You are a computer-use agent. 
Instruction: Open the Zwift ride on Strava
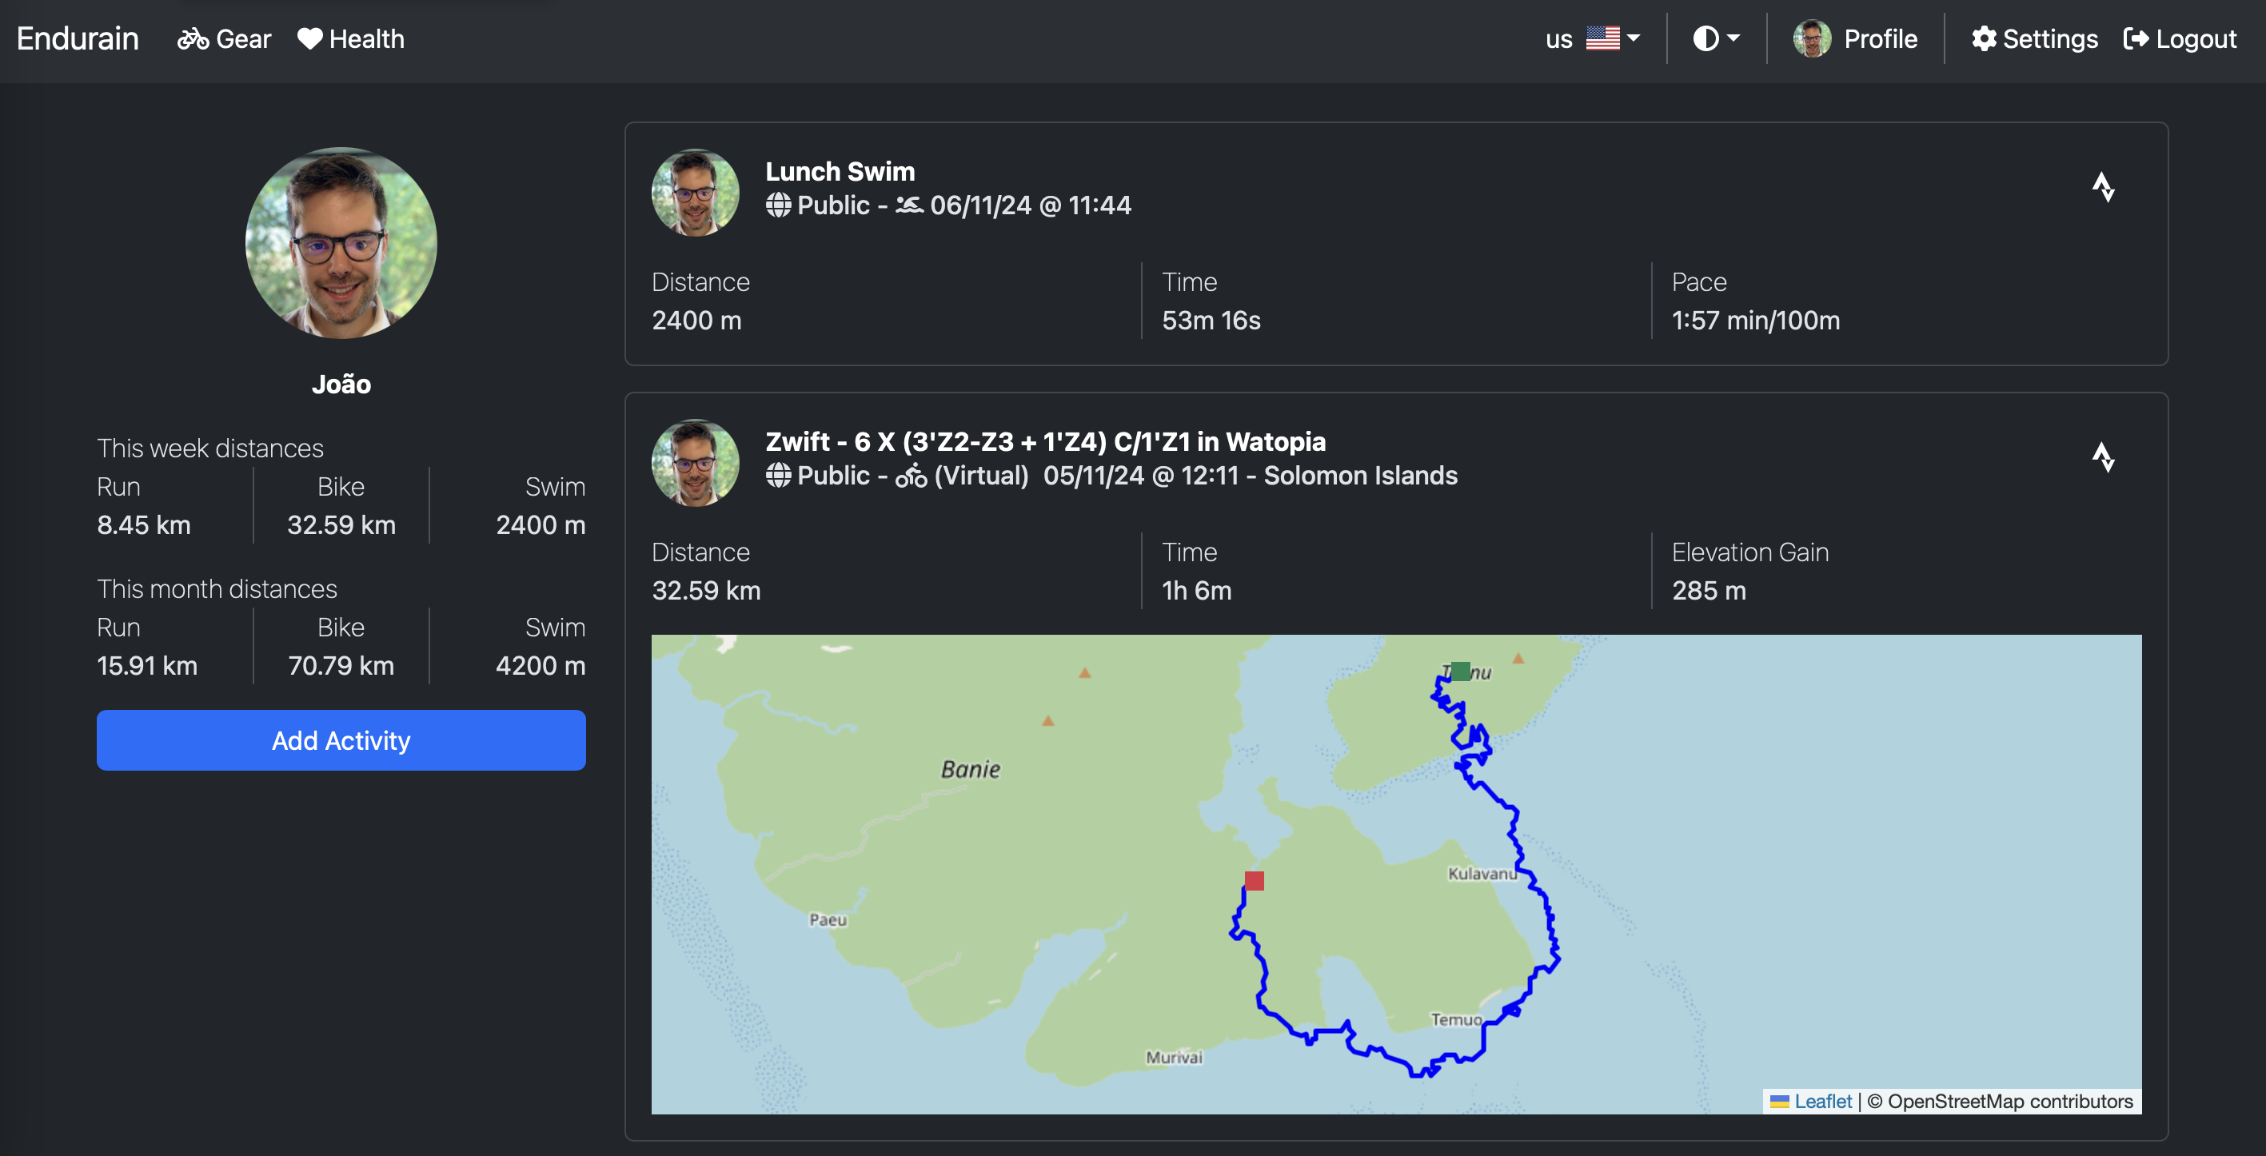pos(2104,457)
